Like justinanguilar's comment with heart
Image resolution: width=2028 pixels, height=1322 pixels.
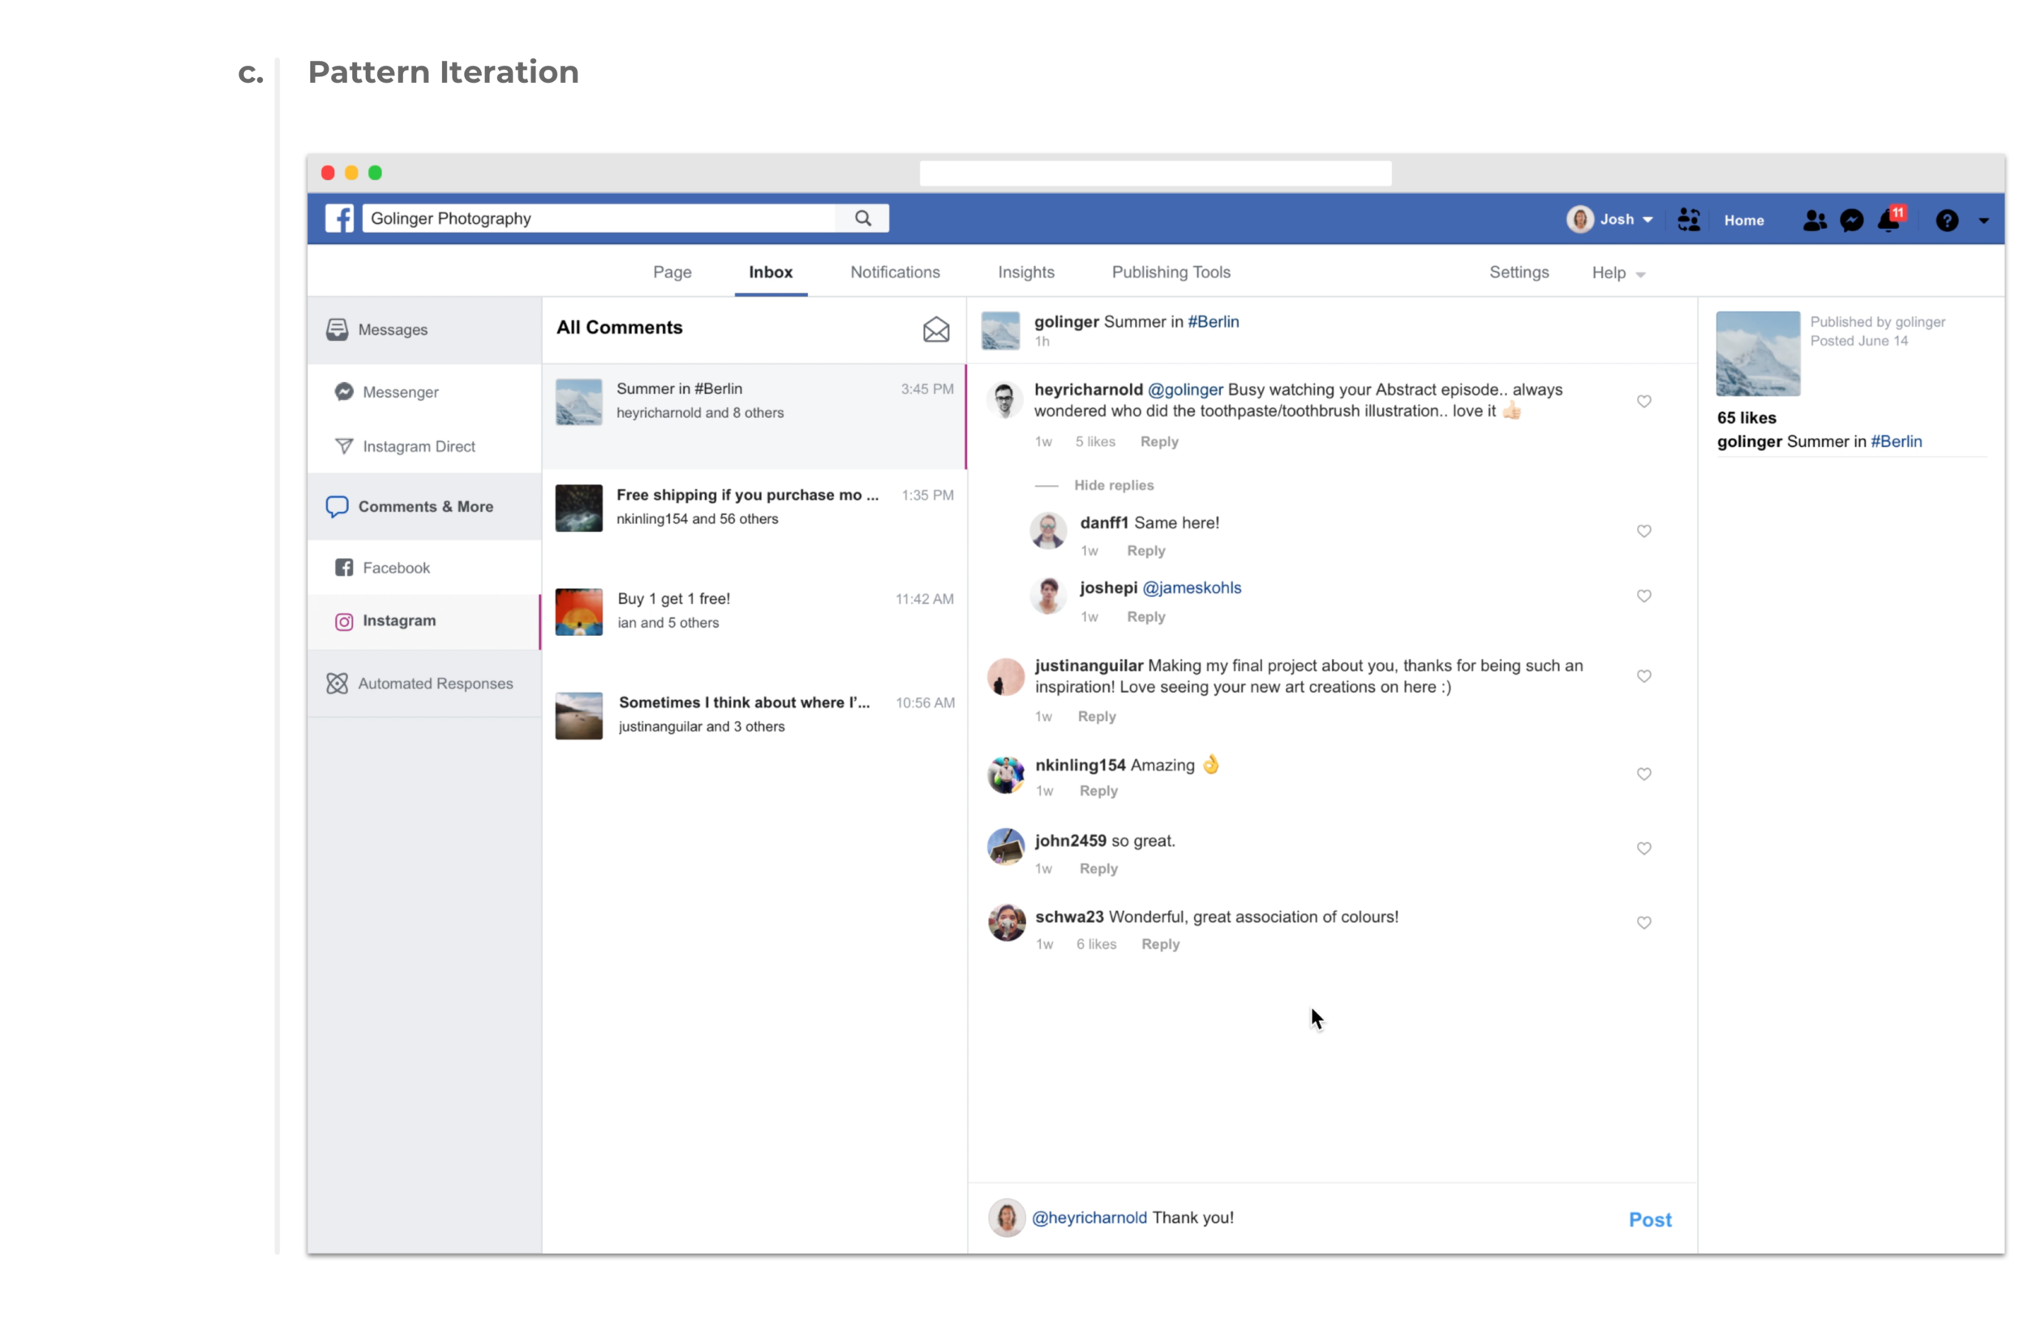click(1643, 676)
